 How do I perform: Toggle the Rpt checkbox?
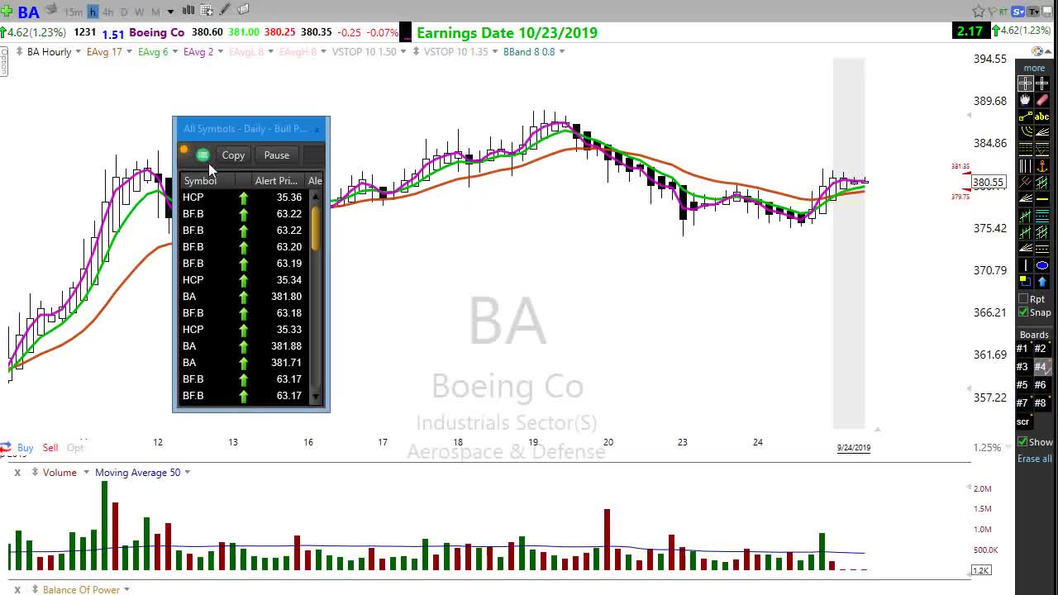pos(1023,299)
